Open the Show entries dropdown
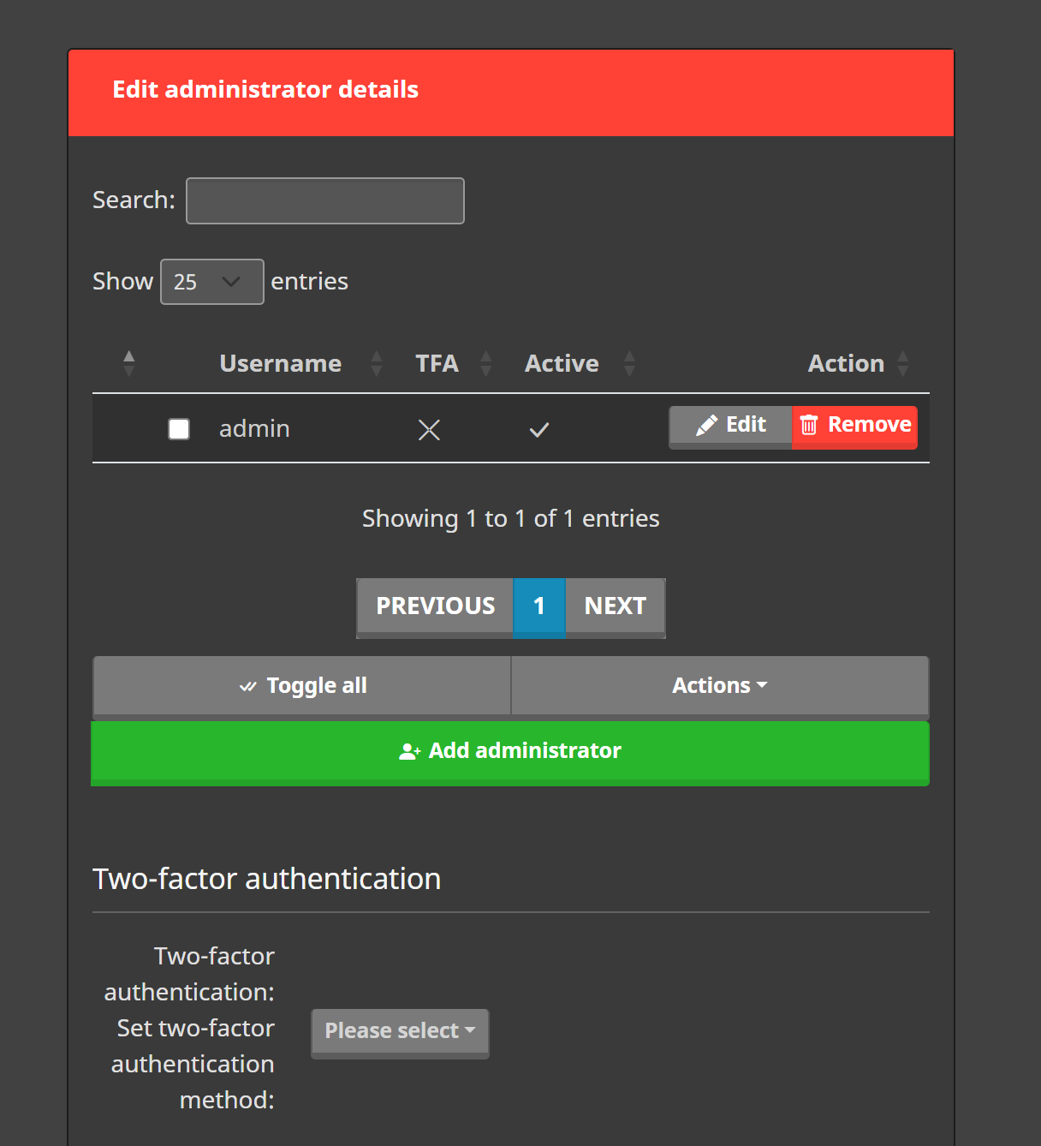The height and width of the screenshot is (1146, 1041). [212, 282]
